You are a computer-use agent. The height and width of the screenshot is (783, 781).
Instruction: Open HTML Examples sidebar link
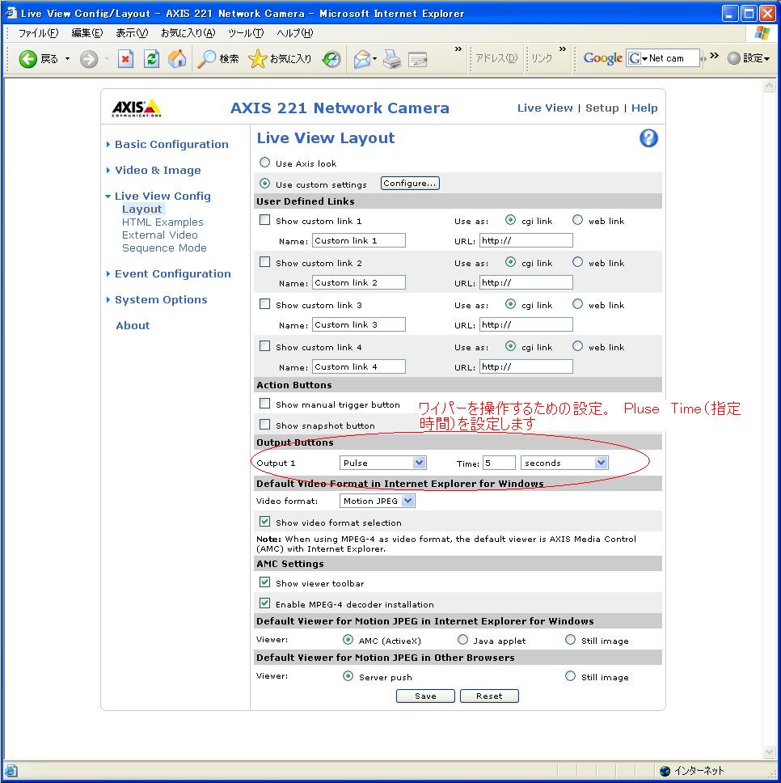click(x=163, y=222)
